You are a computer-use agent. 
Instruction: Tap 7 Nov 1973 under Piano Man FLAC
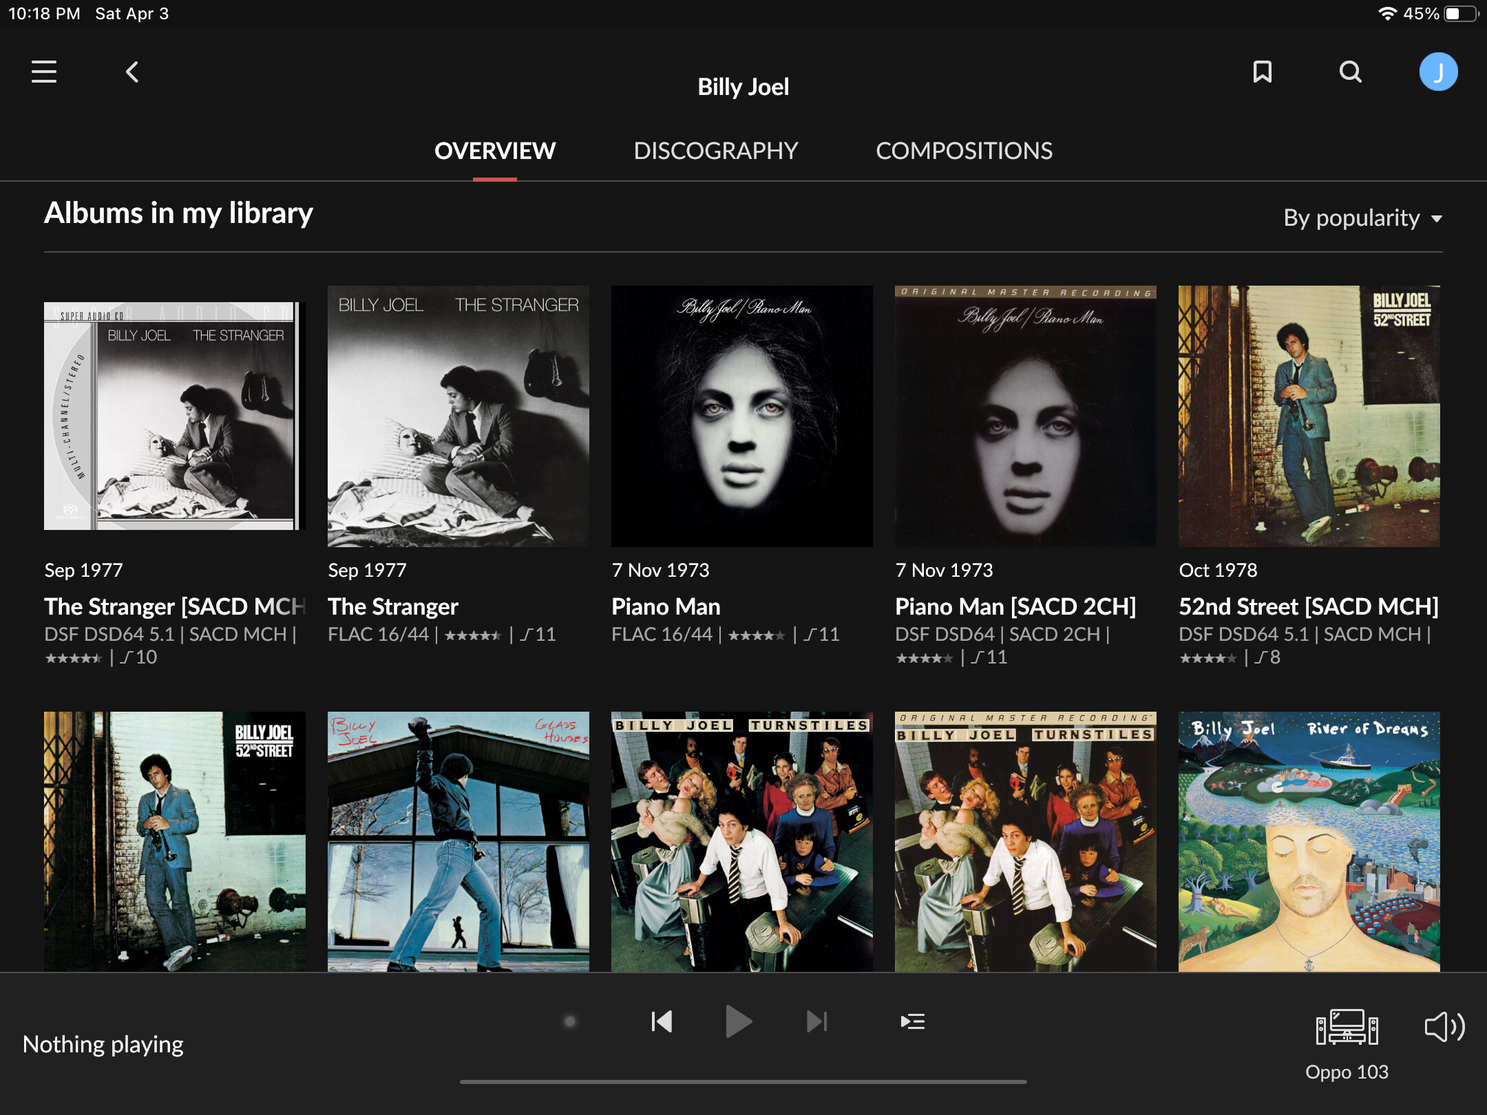tap(660, 570)
